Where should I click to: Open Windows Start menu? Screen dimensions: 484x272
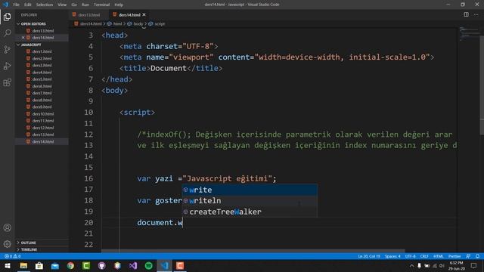[x=8, y=266]
